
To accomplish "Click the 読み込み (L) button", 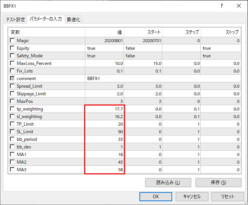I will click(168, 183).
